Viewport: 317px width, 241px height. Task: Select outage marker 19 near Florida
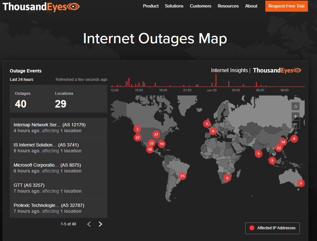[161, 144]
